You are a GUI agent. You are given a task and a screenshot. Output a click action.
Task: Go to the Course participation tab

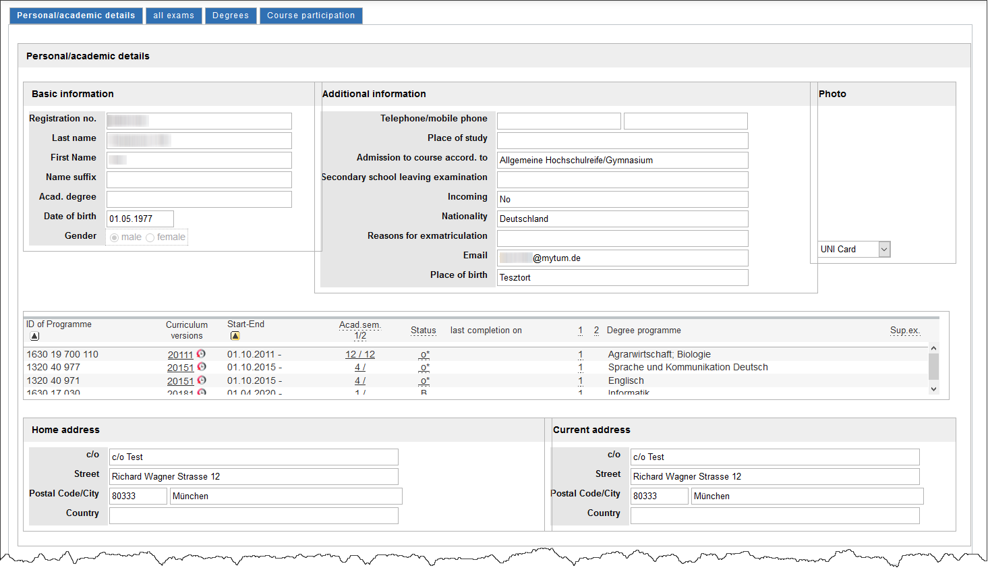[311, 16]
